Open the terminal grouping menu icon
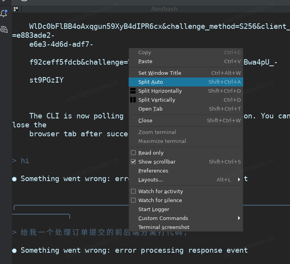This screenshot has width=290, height=264. click(x=16, y=9)
